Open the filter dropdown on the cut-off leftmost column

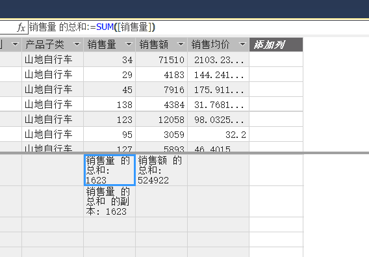pos(15,44)
